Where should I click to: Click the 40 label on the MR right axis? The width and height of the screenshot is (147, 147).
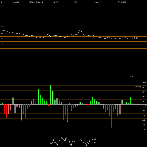click(143, 97)
